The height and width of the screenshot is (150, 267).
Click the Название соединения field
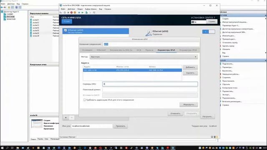tap(151, 44)
